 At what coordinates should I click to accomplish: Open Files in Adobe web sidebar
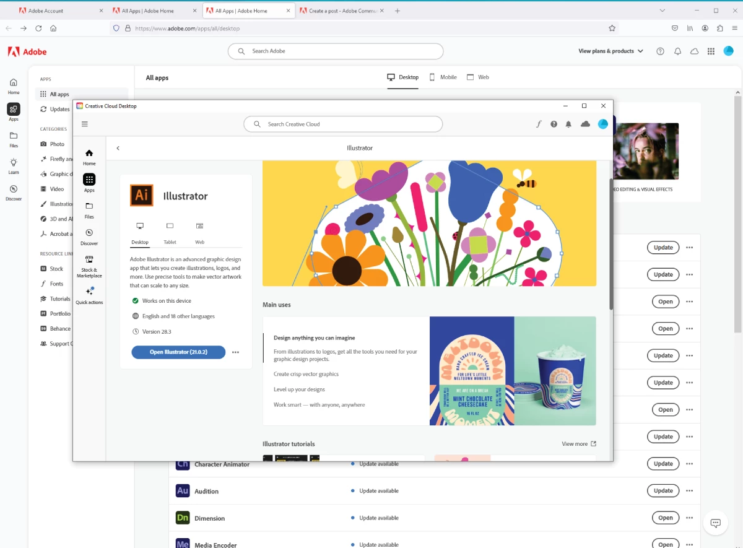pos(14,139)
